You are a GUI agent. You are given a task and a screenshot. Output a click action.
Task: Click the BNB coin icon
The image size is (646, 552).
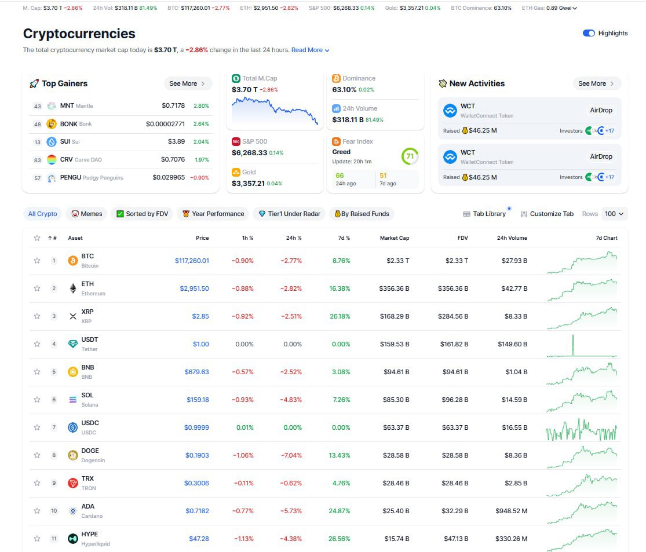[73, 372]
